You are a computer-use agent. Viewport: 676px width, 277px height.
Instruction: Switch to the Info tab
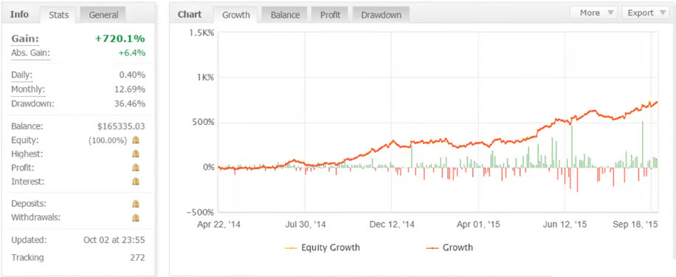click(19, 14)
